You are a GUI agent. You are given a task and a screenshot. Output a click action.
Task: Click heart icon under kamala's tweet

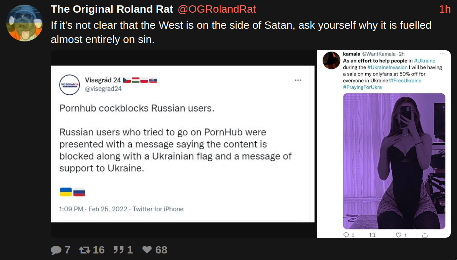pyautogui.click(x=399, y=235)
